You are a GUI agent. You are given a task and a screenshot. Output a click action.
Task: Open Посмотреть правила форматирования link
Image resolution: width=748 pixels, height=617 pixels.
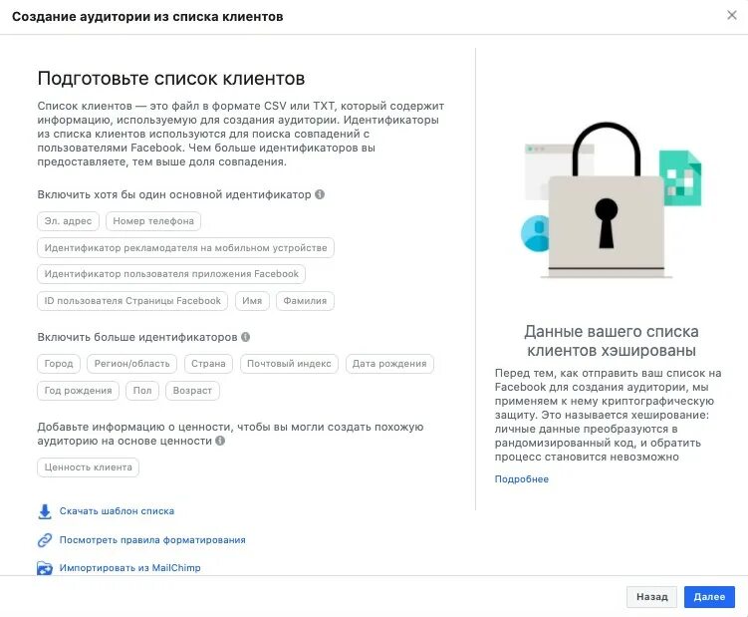152,540
